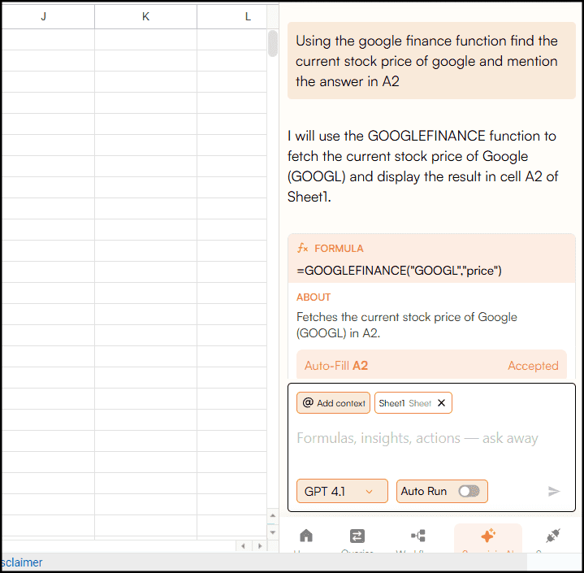Click the user prompt message bubble
Screen dimensions: 584x573
431,61
